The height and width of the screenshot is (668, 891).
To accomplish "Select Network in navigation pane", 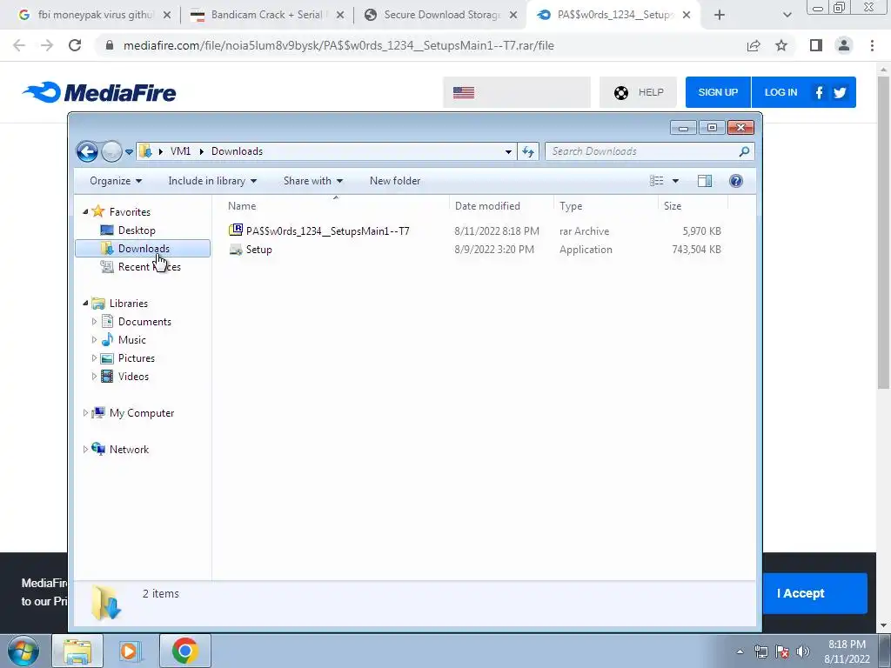I will click(129, 450).
